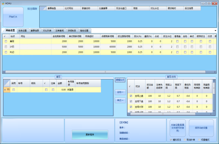This screenshot has height=144, width=219.
Task: Click the left arrow of the play-type horizontal scrollbar
Action: 129,114
